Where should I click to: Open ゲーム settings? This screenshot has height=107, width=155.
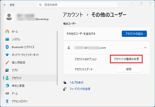coord(30,93)
